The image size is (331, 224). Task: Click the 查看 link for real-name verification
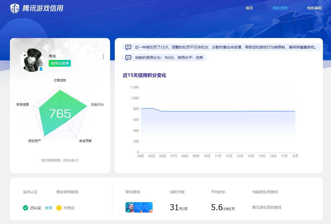coord(49,208)
